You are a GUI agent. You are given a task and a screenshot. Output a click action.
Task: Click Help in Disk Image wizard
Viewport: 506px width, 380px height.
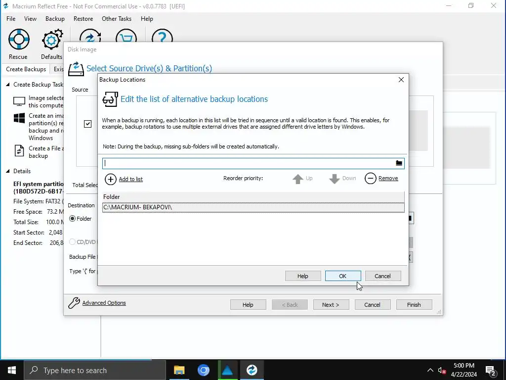tap(248, 305)
